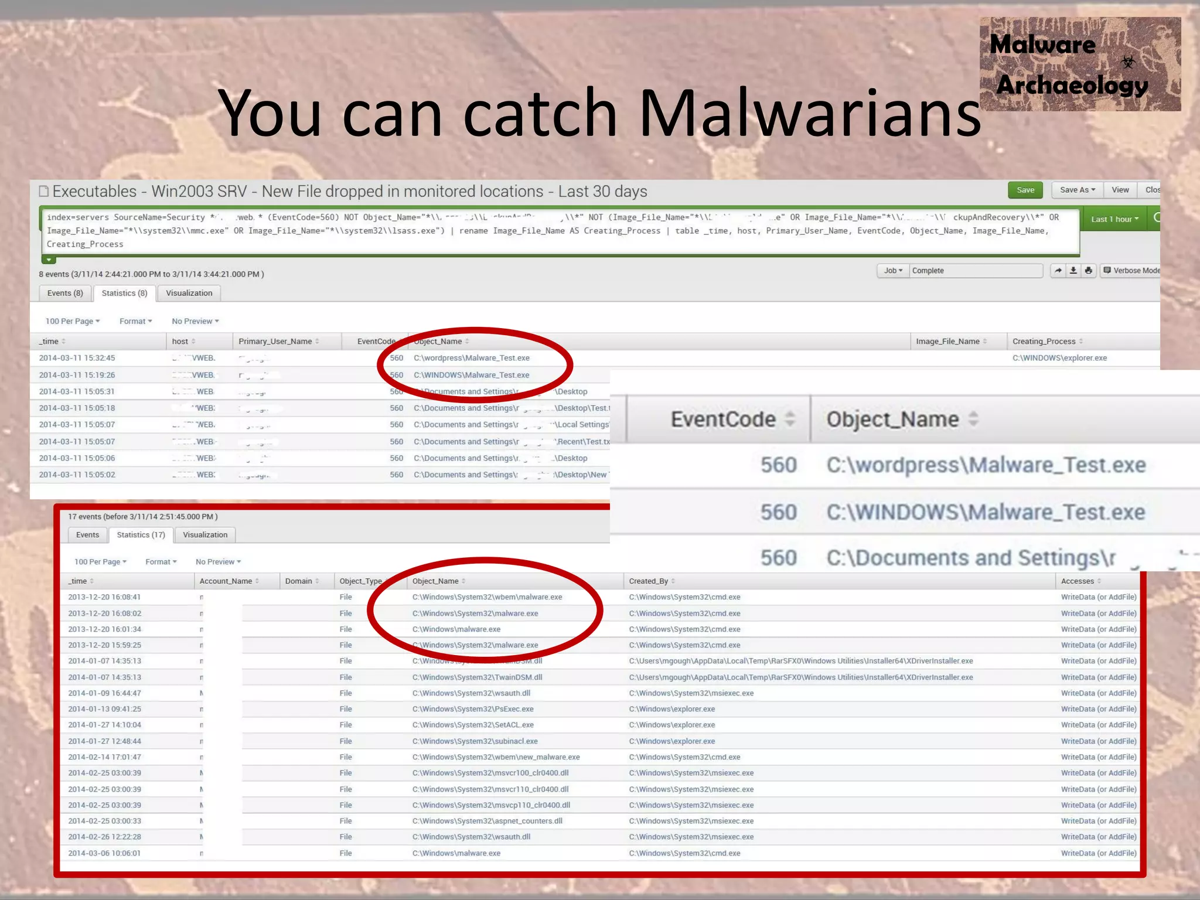
Task: Open Visualization tab in the 8 events panel
Action: pyautogui.click(x=189, y=293)
